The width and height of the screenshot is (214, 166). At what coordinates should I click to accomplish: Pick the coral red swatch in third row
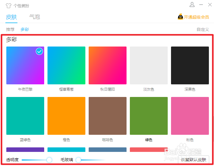click(x=149, y=150)
